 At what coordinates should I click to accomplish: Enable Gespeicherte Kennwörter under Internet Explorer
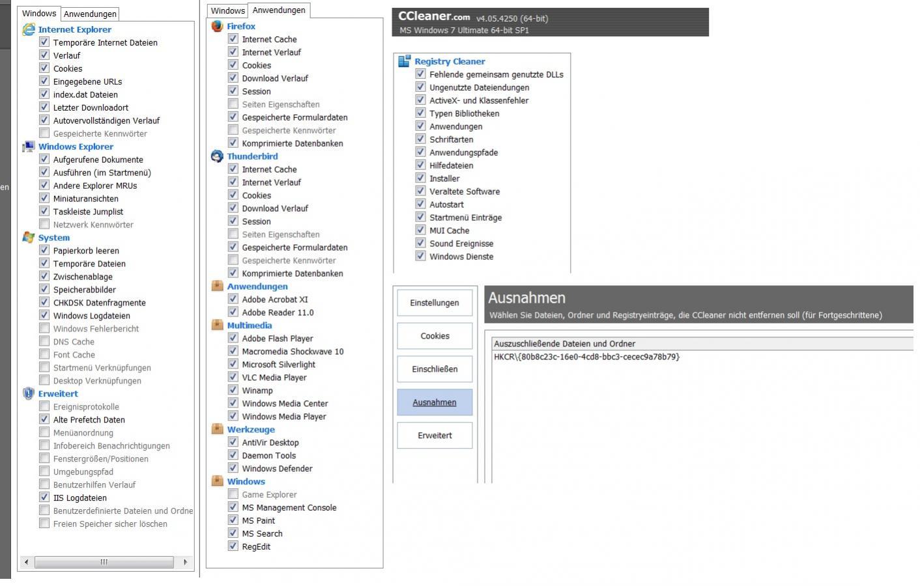click(44, 133)
